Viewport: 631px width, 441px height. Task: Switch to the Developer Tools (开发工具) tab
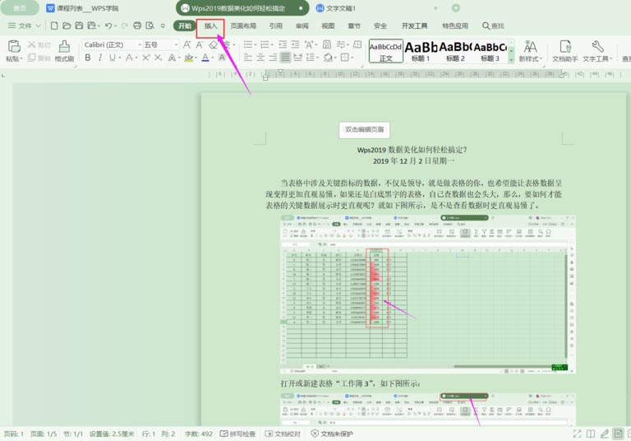(x=414, y=26)
